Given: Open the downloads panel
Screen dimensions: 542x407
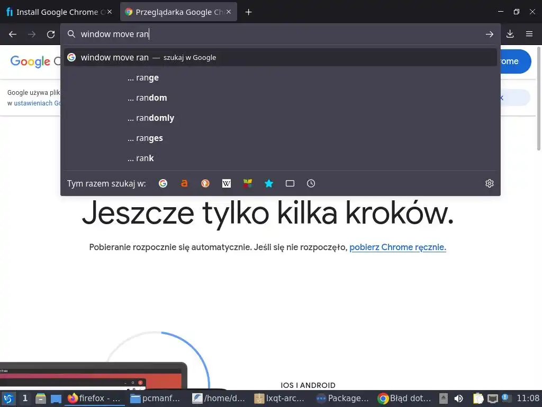Looking at the screenshot, I should (x=510, y=34).
